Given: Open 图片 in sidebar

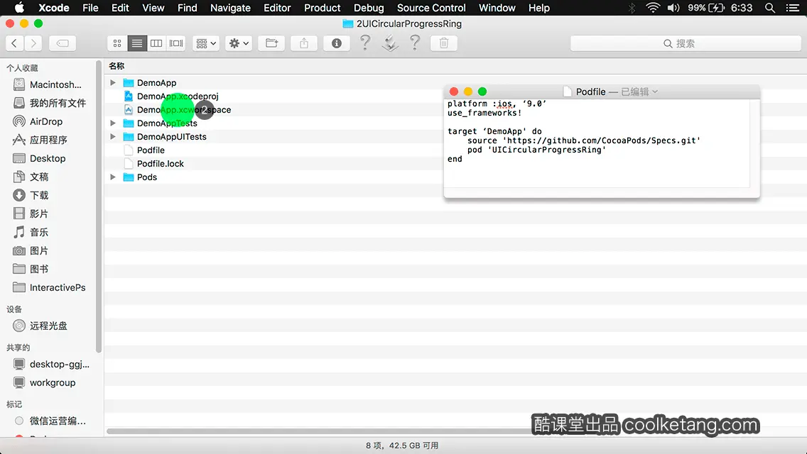Looking at the screenshot, I should pyautogui.click(x=31, y=251).
